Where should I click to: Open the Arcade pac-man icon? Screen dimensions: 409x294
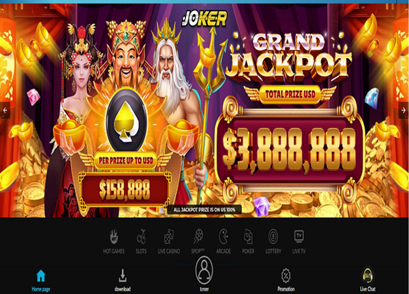pyautogui.click(x=224, y=236)
